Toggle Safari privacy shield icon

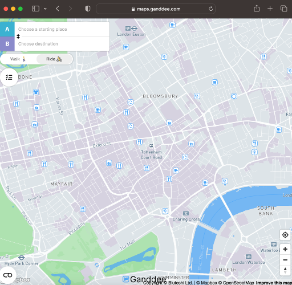click(88, 9)
